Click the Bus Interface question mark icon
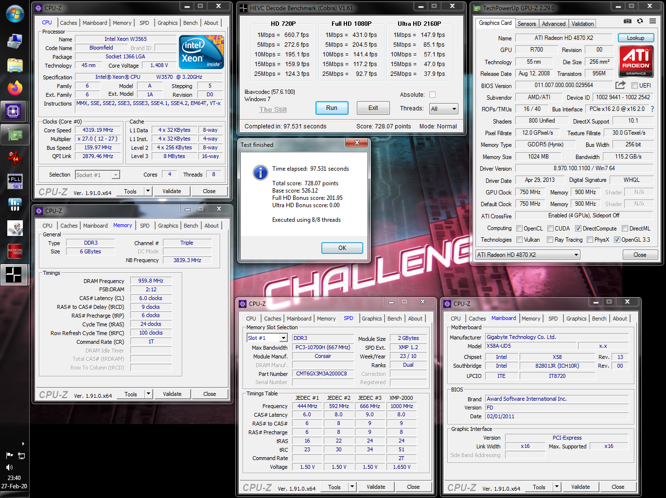This screenshot has width=666, height=498. (652, 109)
